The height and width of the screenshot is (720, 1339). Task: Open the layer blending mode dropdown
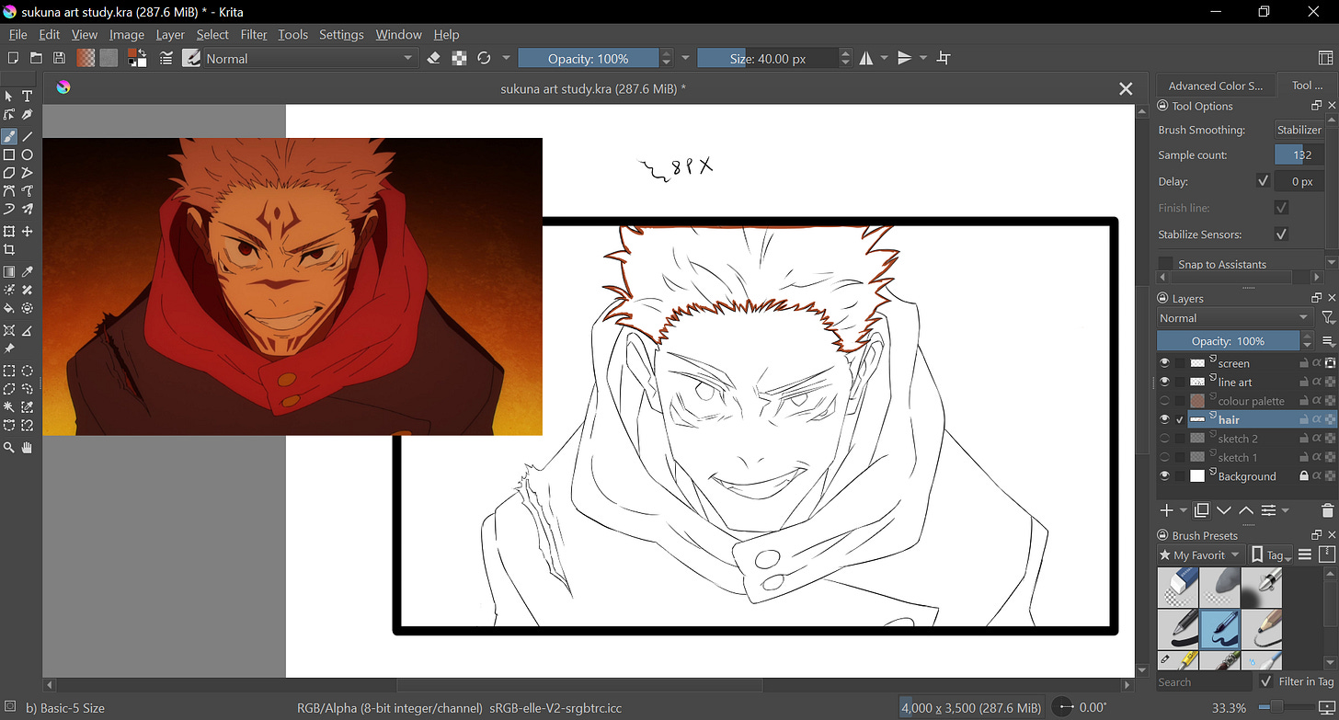(x=1234, y=318)
